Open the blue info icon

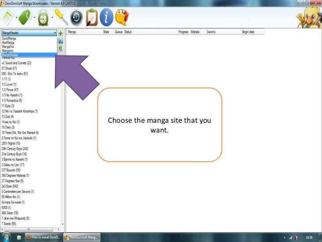pyautogui.click(x=106, y=17)
